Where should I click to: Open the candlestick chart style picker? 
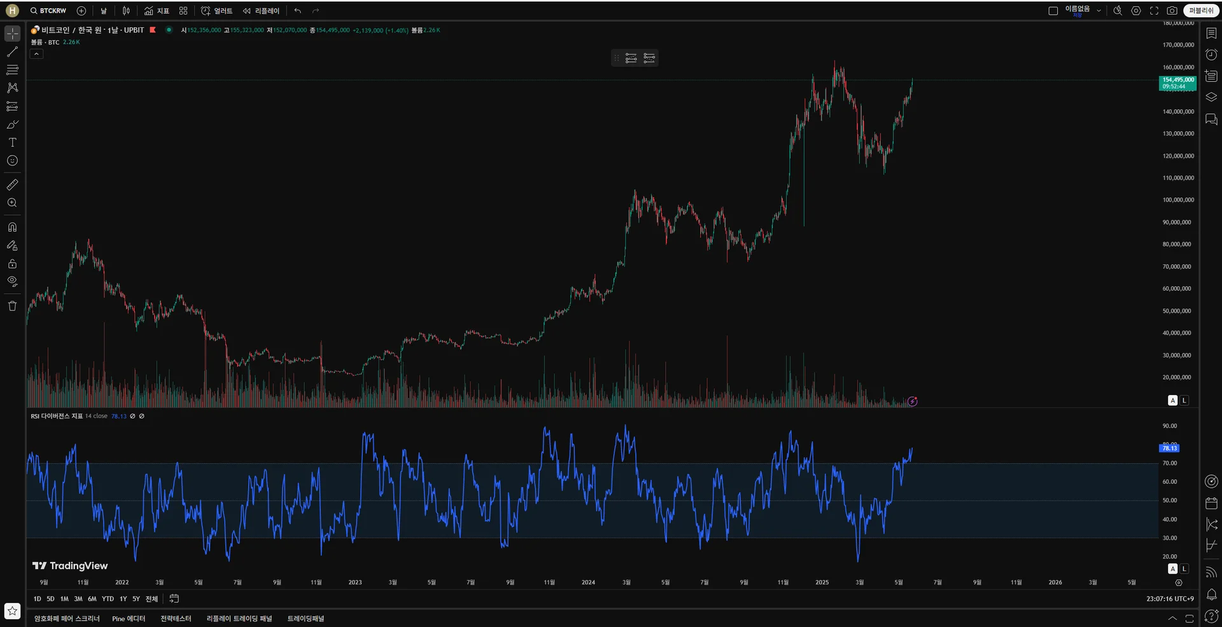pyautogui.click(x=126, y=11)
